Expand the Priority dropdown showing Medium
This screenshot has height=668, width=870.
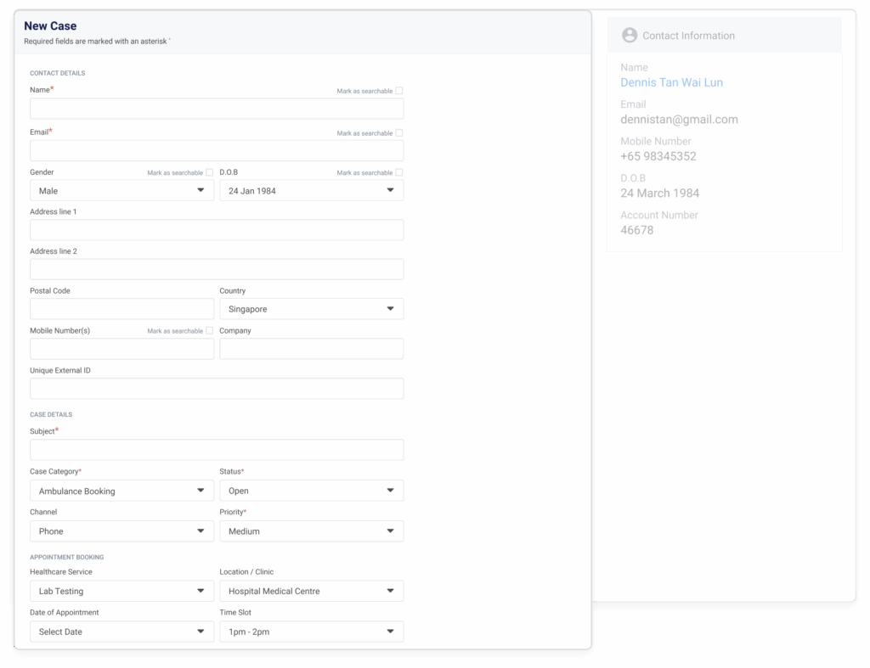point(311,531)
